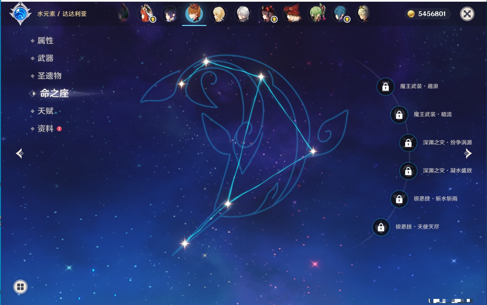Click the Mora amount 5456801
This screenshot has height=305, width=487.
point(432,14)
